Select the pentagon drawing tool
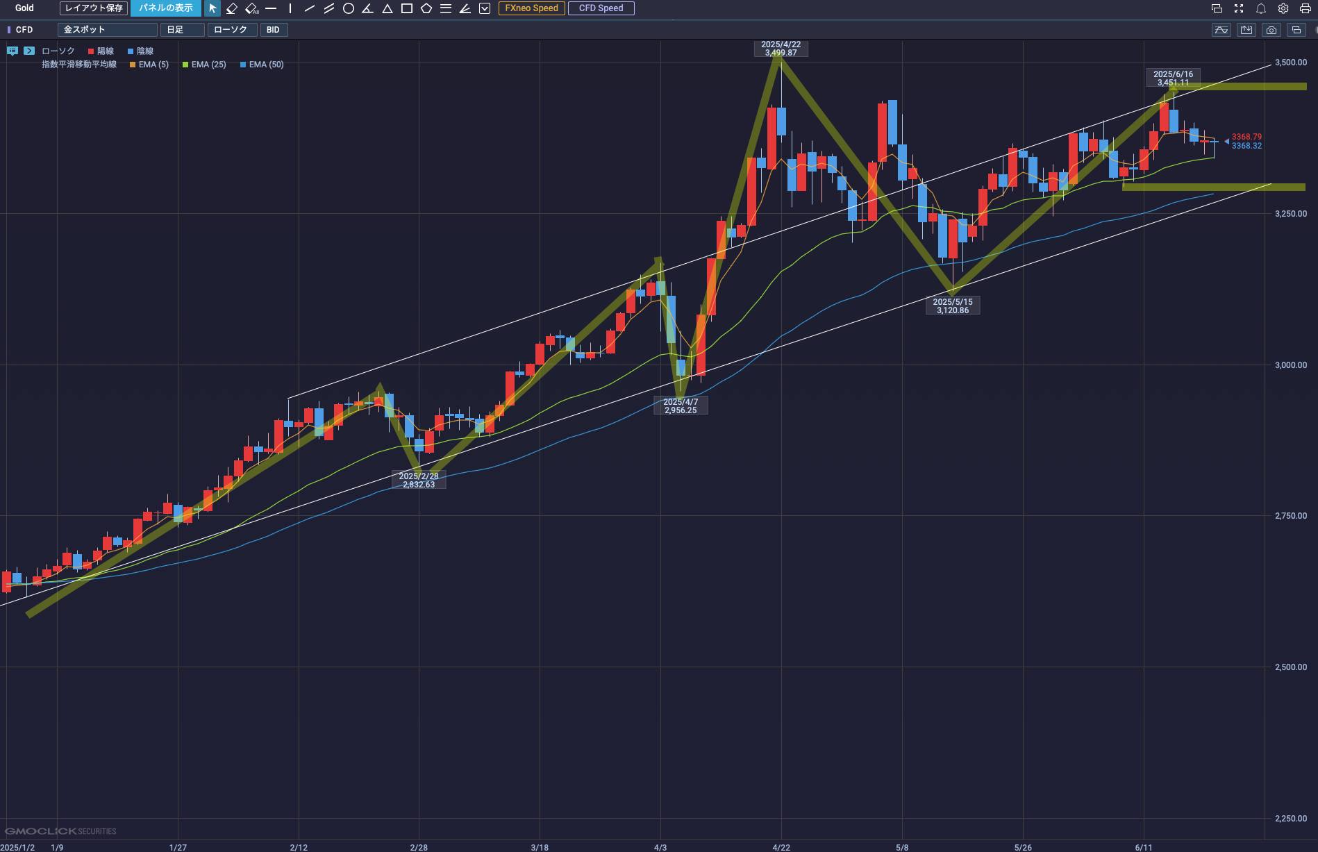Image resolution: width=1318 pixels, height=852 pixels. [x=426, y=8]
